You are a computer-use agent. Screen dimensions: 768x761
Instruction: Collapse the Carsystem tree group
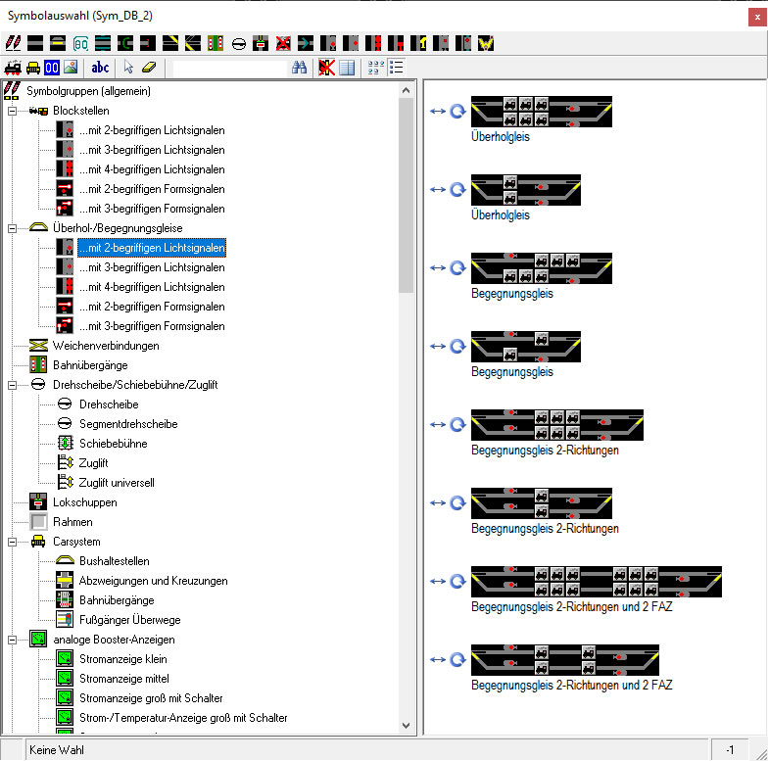13,542
